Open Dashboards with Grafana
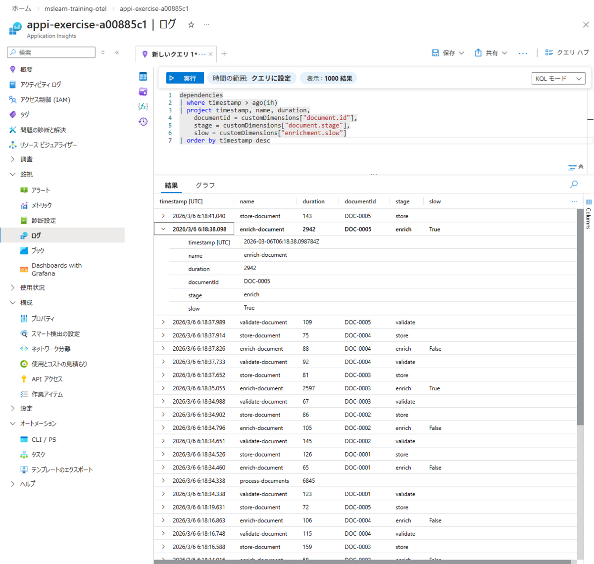594x564 pixels. [x=56, y=270]
